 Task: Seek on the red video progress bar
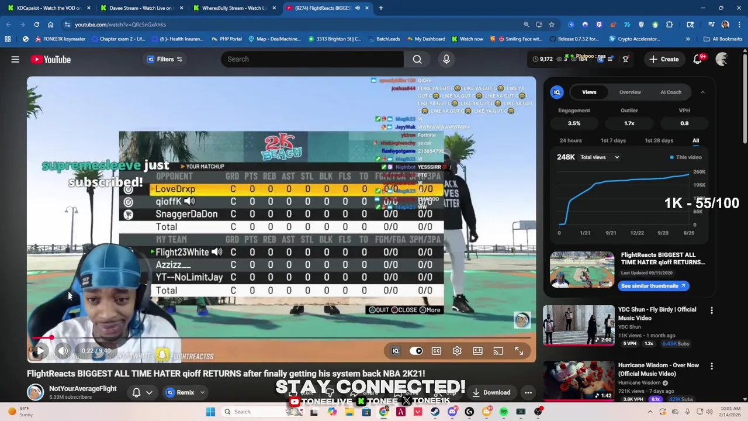281,337
